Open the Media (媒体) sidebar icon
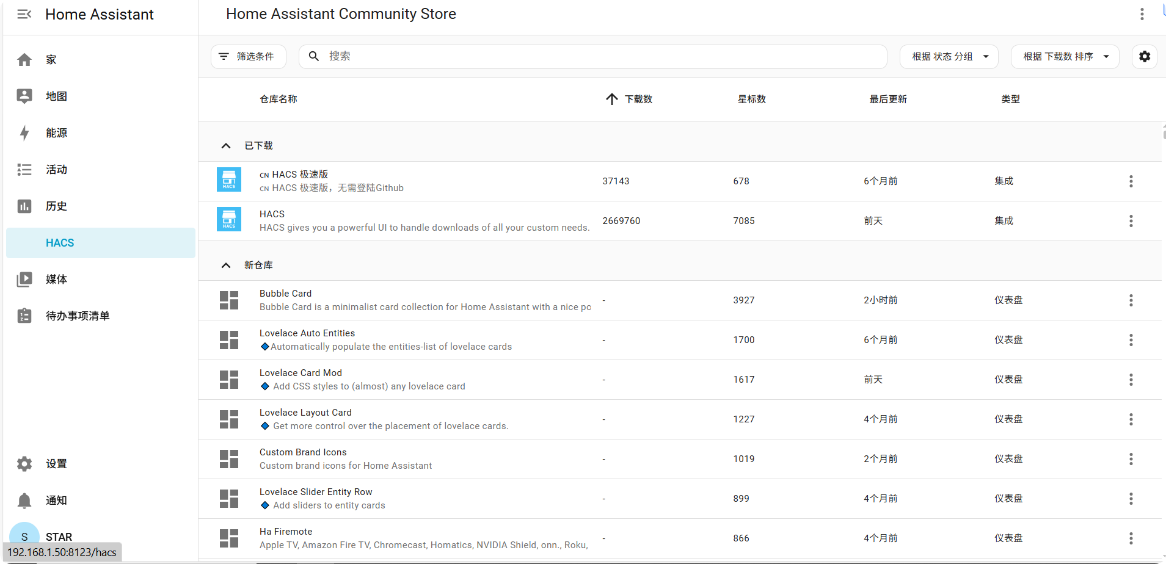Screen dimensions: 1166x564 24,280
